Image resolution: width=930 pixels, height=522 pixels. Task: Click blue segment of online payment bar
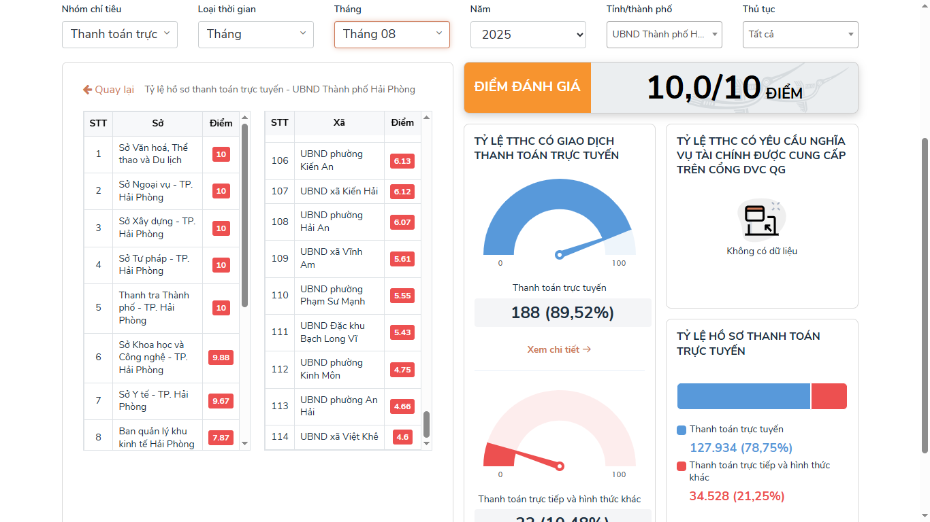(743, 396)
